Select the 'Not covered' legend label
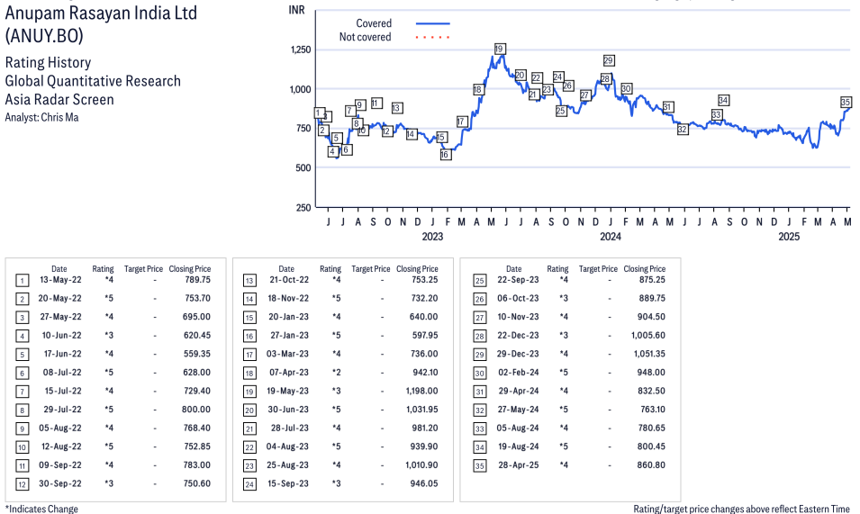 (366, 37)
